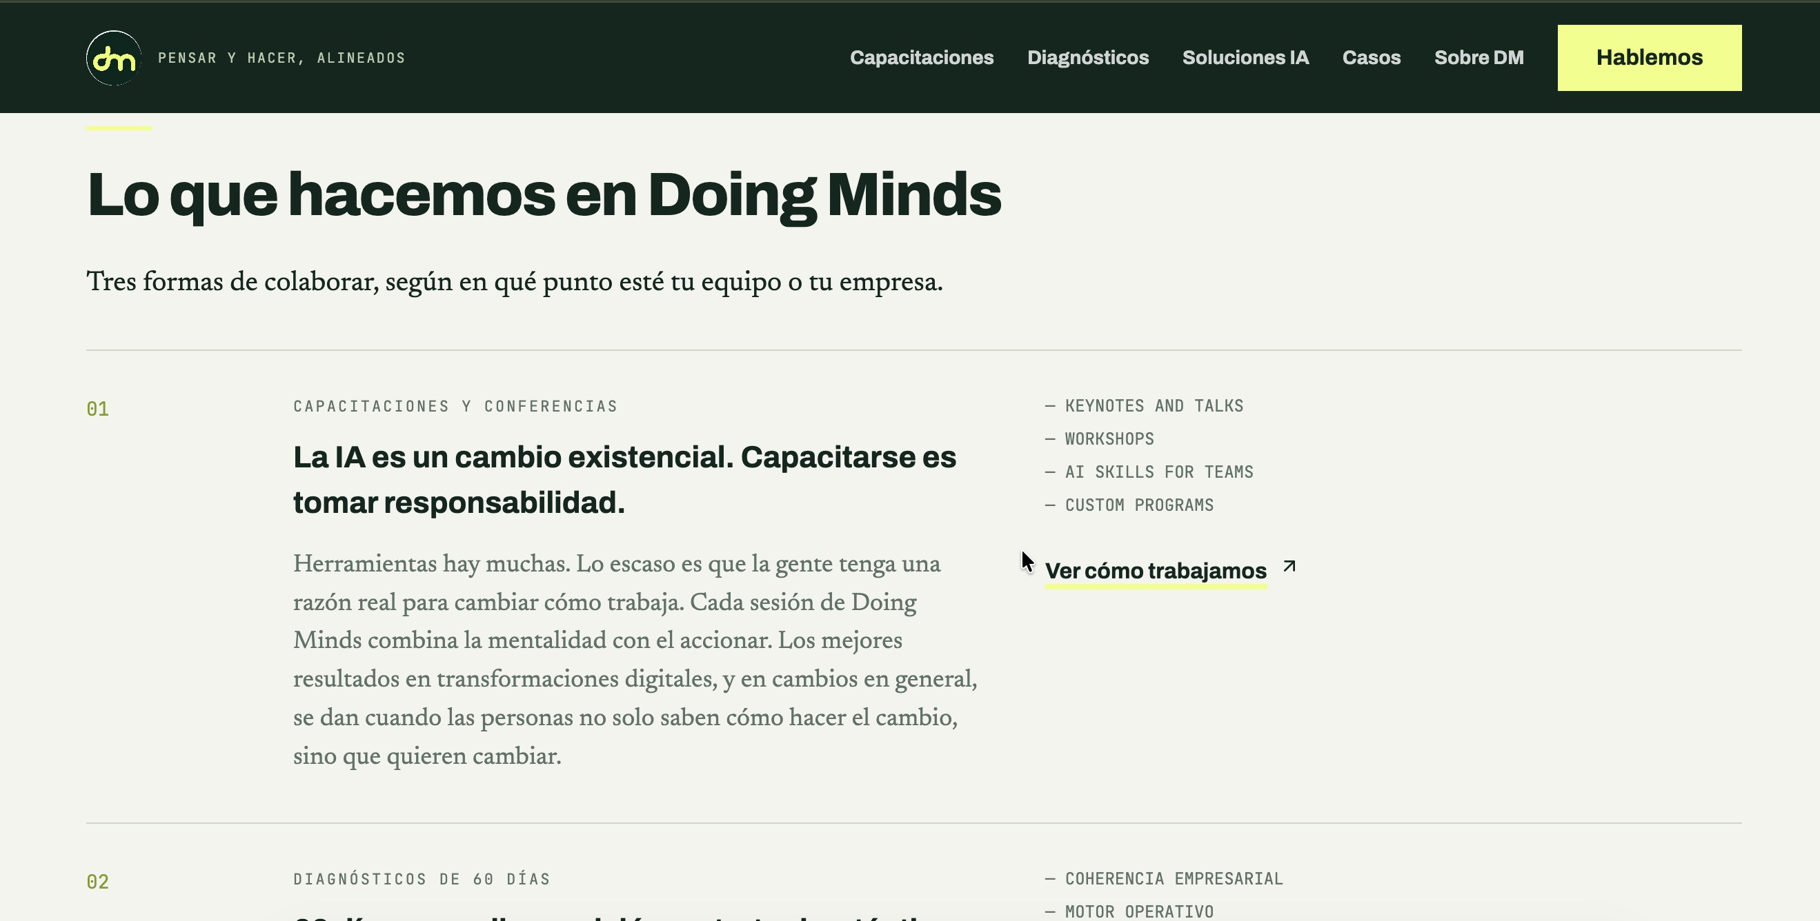Screen dimensions: 1820x921
Task: Click the tagline Pensar y hacer, alineados
Action: [x=281, y=58]
